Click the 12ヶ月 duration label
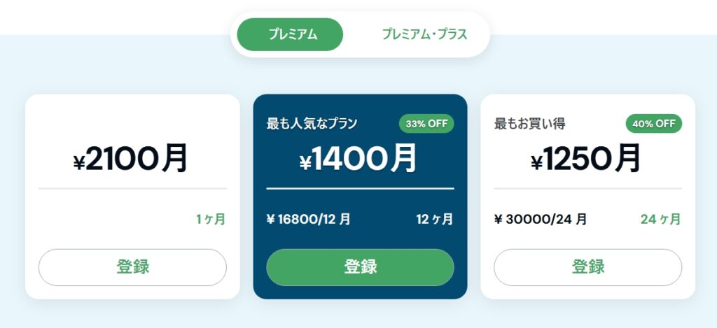717x328 pixels. (x=434, y=220)
